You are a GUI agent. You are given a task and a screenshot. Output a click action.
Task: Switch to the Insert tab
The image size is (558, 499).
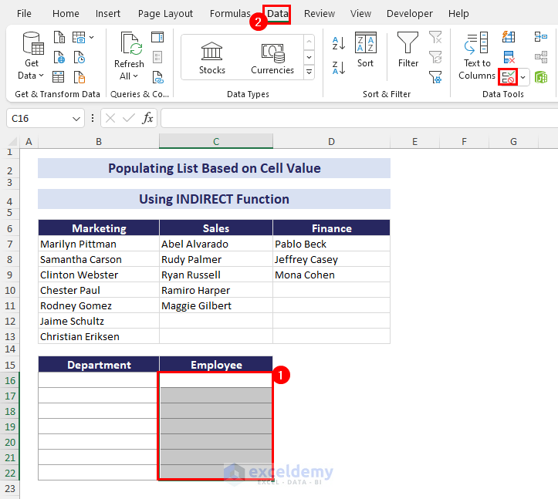(x=108, y=14)
